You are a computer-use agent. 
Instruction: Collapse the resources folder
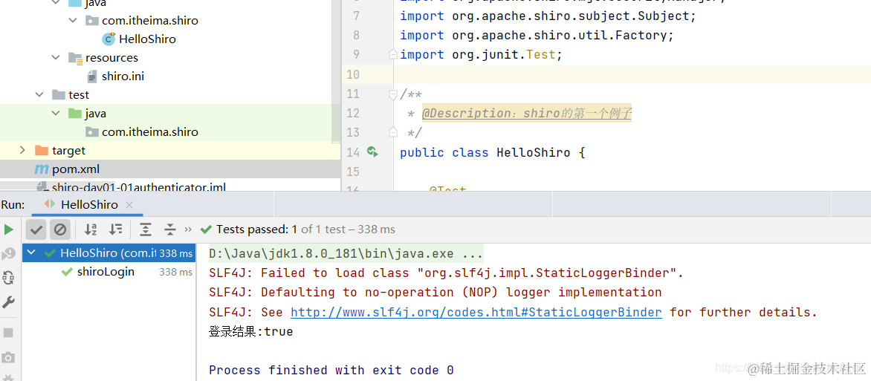56,57
